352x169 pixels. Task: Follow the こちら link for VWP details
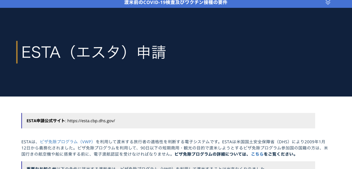click(257, 154)
